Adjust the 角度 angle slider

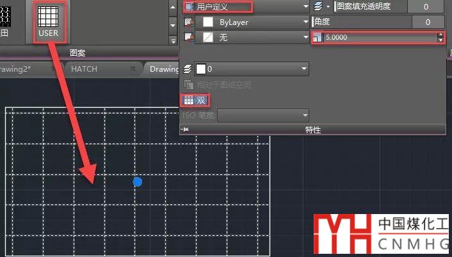(x=362, y=22)
